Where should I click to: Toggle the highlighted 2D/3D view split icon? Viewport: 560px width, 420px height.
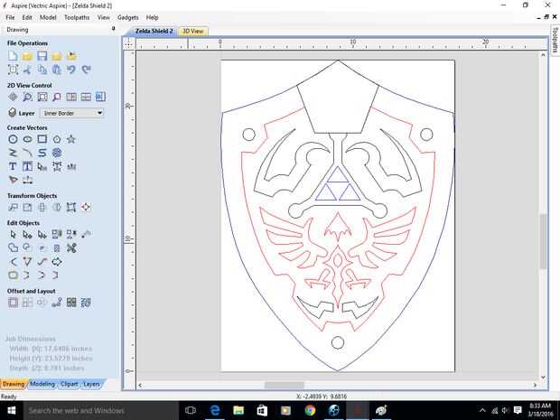[x=101, y=97]
